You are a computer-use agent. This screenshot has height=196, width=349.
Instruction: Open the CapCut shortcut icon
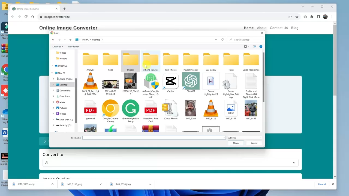[171, 82]
